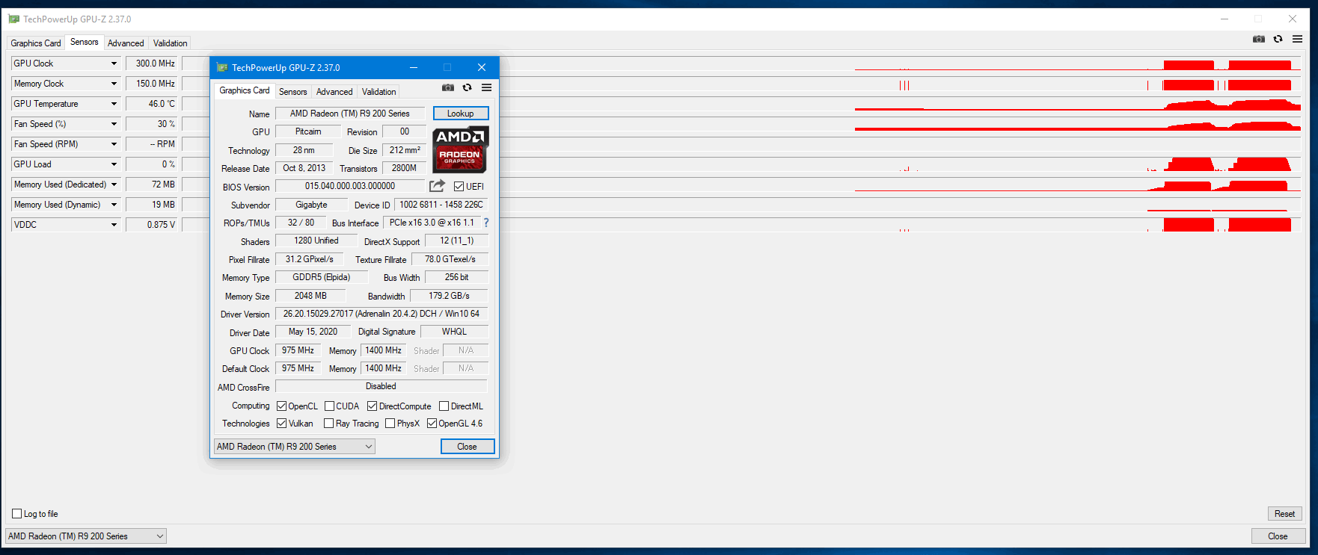Open the Memory Used (Dynamic) dropdown
The image size is (1318, 555).
coord(114,205)
